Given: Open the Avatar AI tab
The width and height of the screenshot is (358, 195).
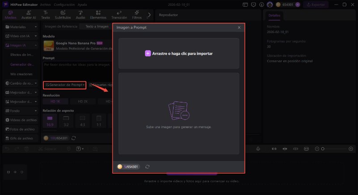Looking at the screenshot, I should [x=29, y=15].
